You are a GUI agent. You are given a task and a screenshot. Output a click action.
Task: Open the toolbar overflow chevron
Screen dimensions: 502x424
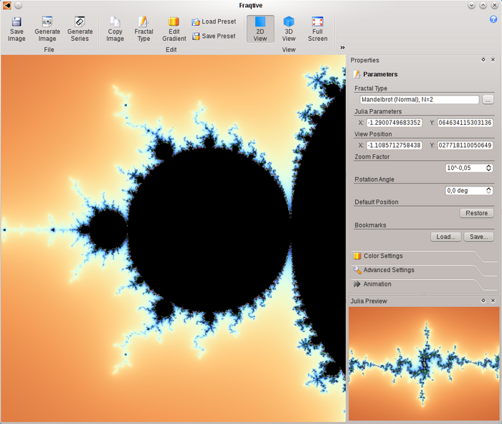(342, 47)
